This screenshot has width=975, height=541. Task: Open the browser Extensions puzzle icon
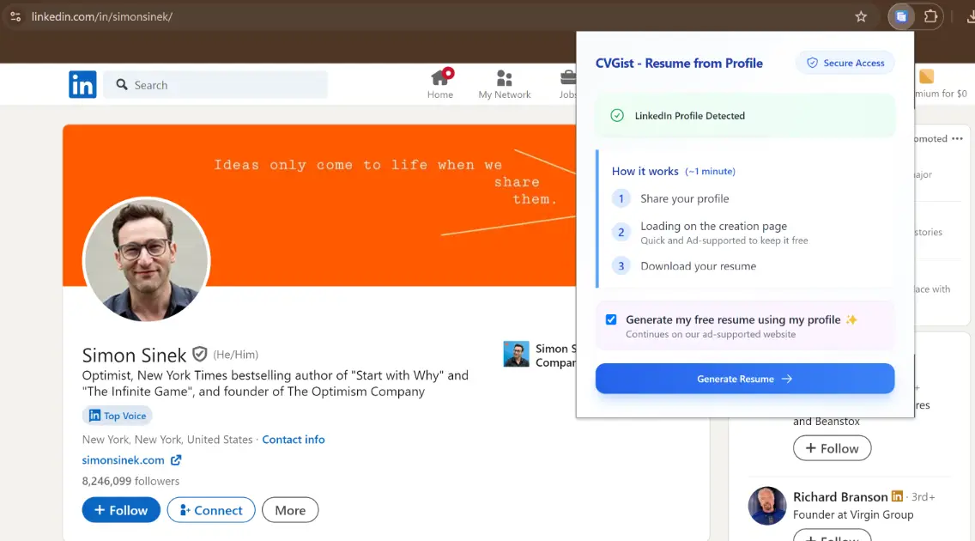pyautogui.click(x=930, y=16)
